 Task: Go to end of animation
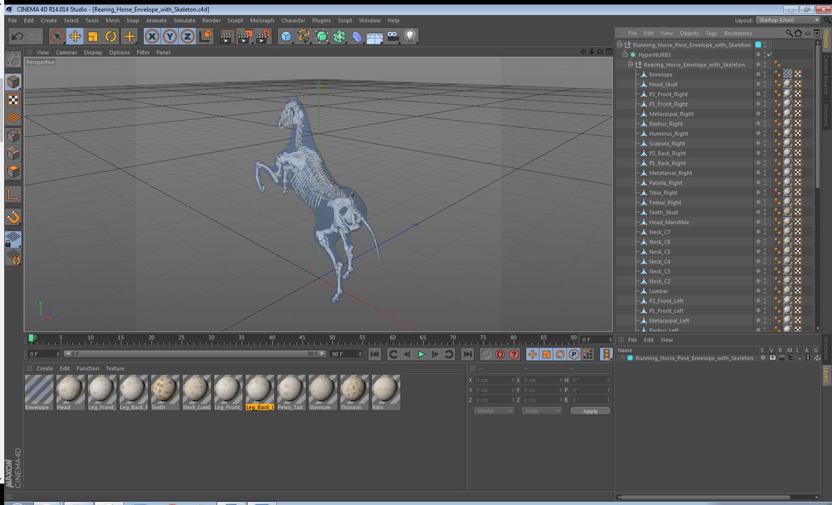coord(467,354)
